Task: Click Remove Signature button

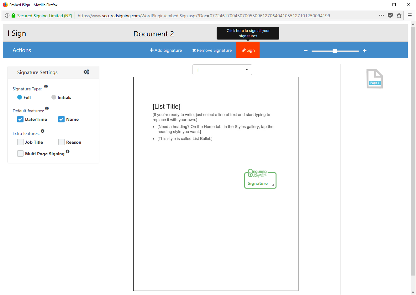Action: coord(212,50)
